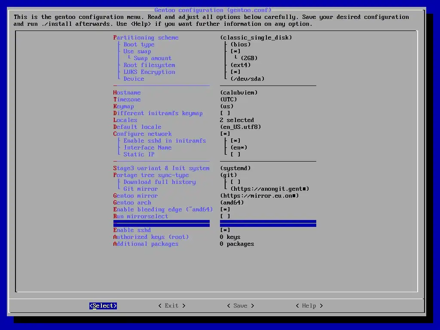Screen dimensions: 440x330
Task: Open the Gentoo arch entry
Action: click(132, 203)
